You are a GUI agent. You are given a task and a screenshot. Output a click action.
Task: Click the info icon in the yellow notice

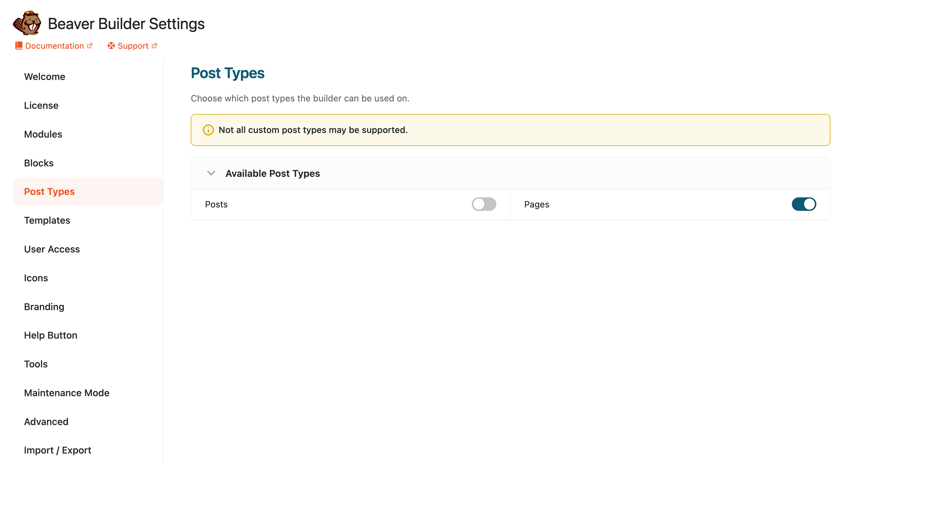[208, 130]
